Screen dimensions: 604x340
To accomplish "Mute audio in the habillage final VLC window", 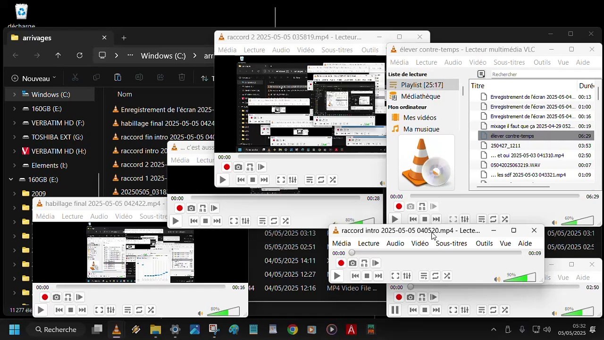I will (201, 314).
